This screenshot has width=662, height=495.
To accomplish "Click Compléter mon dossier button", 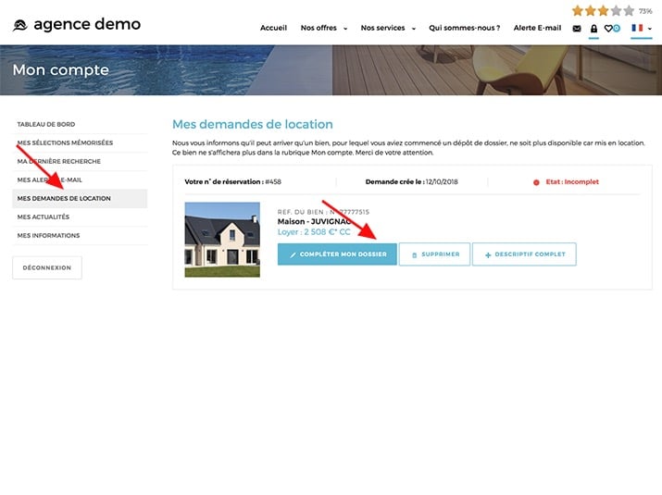I will pyautogui.click(x=337, y=254).
